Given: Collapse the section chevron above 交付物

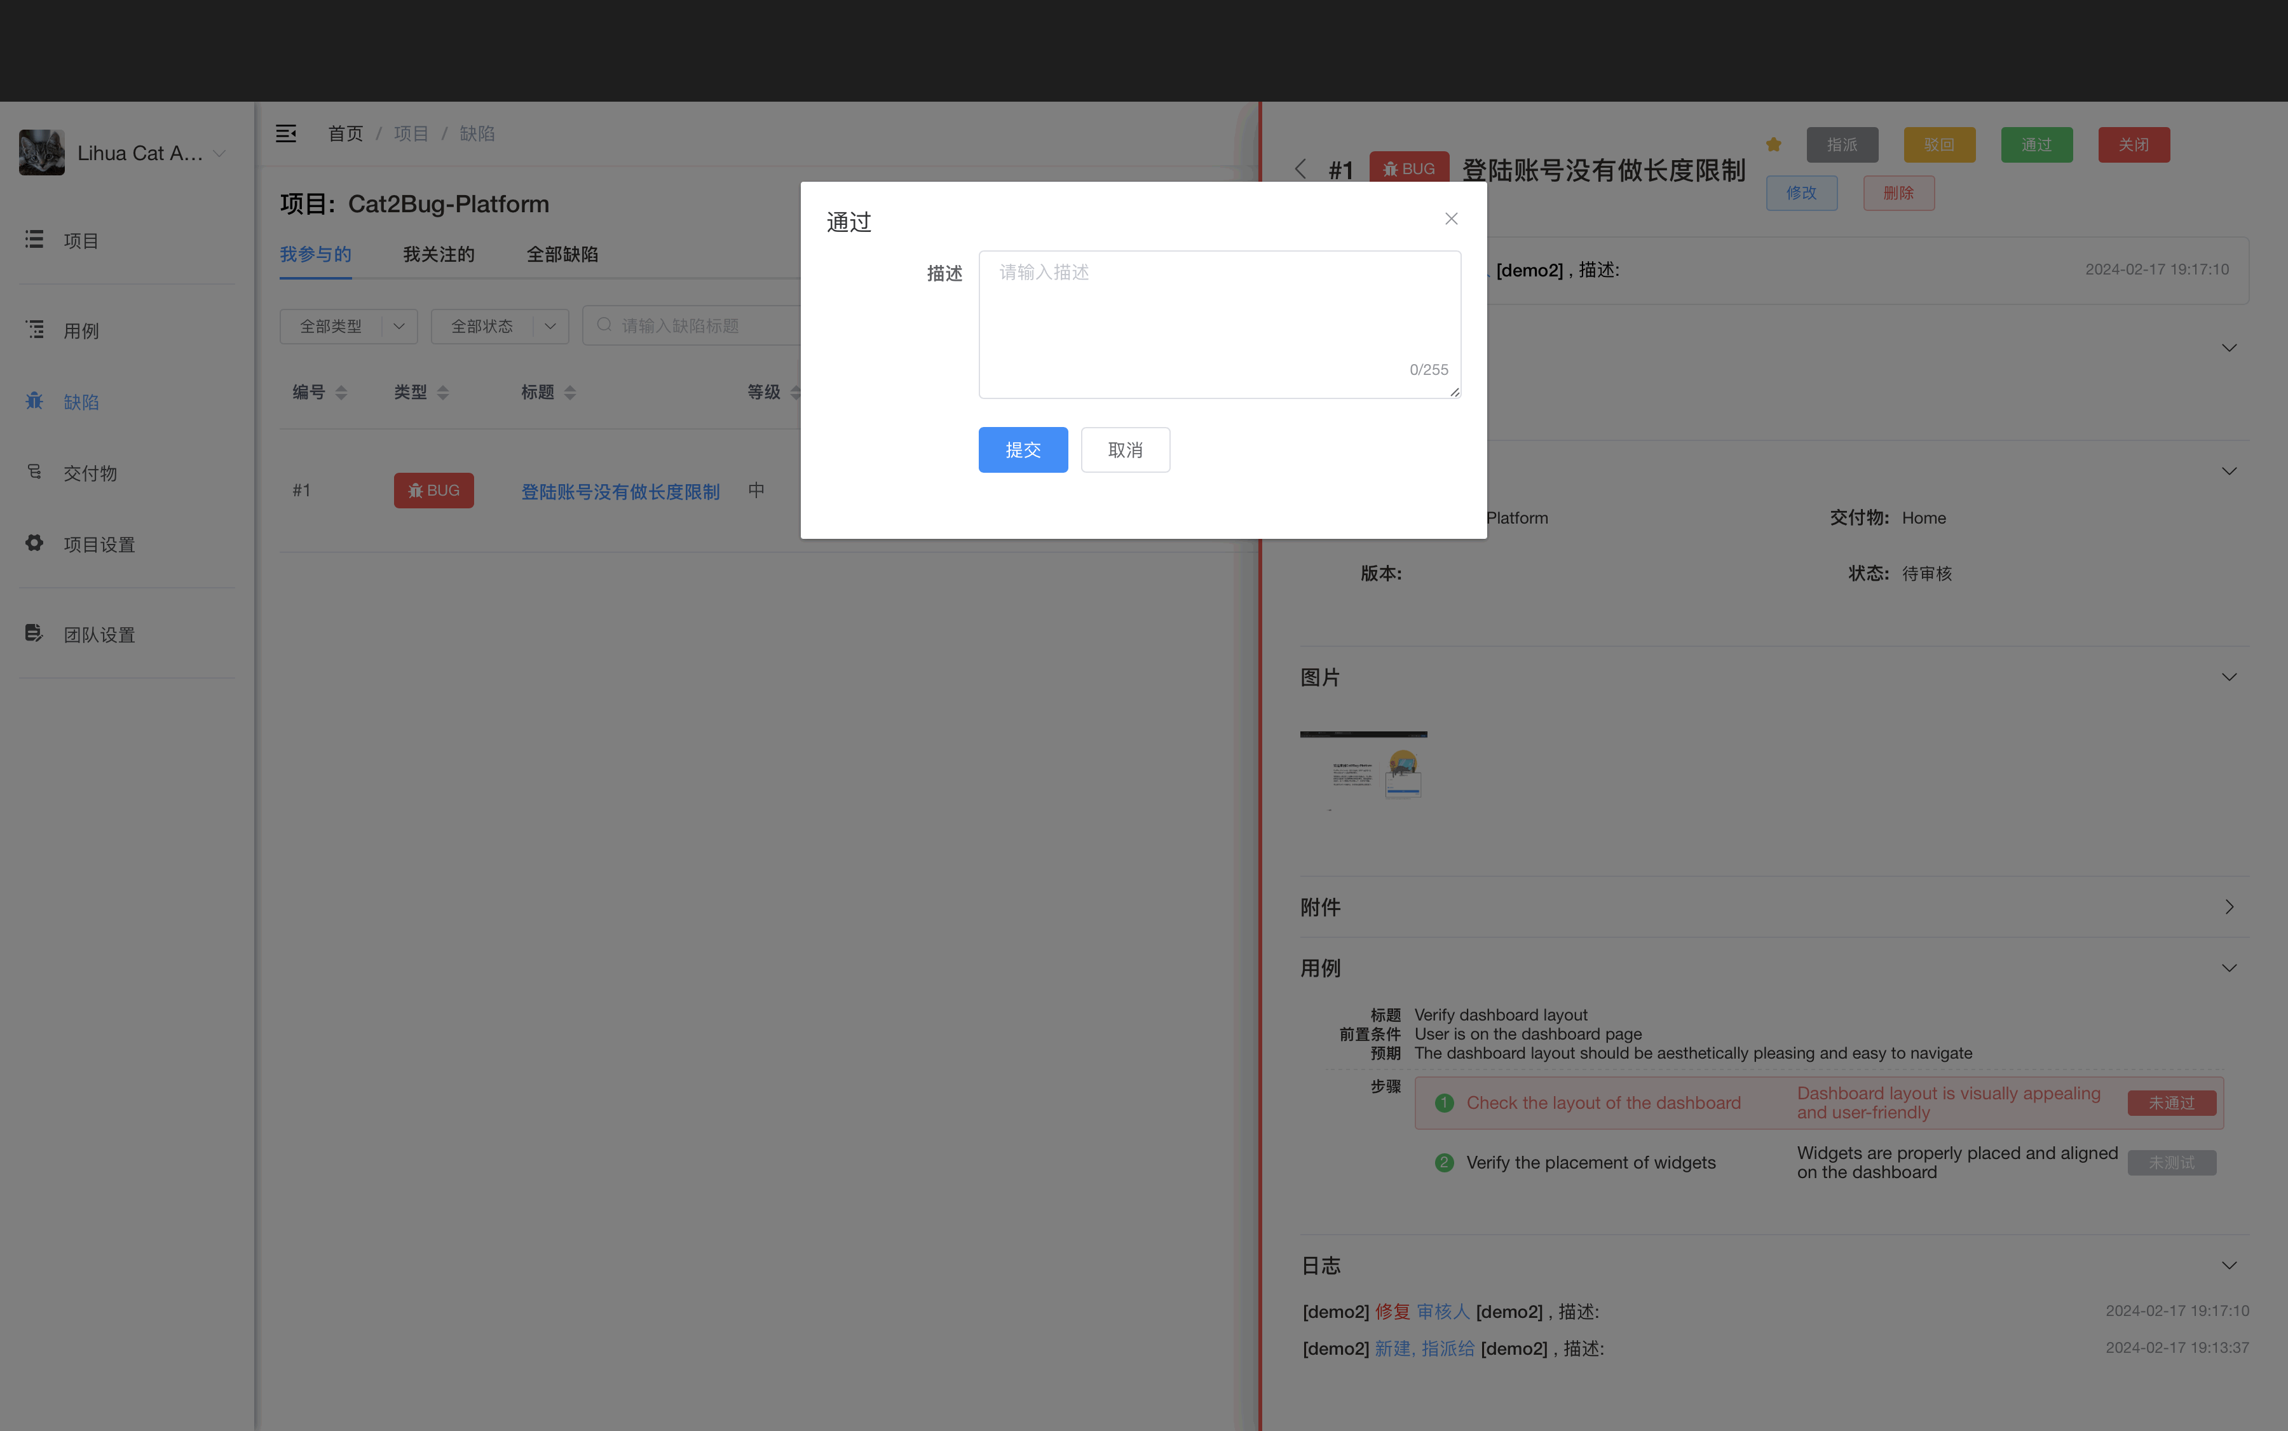Looking at the screenshot, I should pyautogui.click(x=2230, y=471).
